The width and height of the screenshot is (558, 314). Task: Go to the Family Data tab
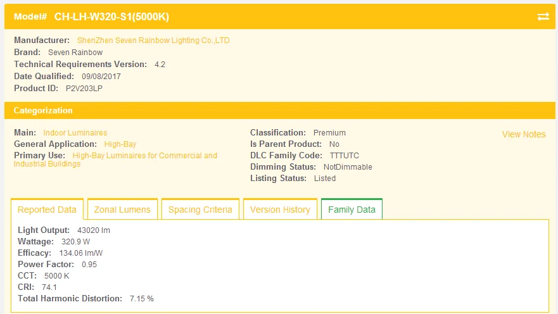[x=352, y=210]
